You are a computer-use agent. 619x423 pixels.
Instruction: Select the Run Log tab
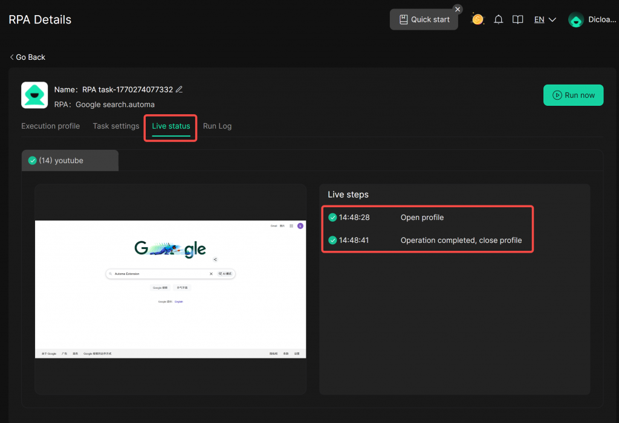pos(217,126)
